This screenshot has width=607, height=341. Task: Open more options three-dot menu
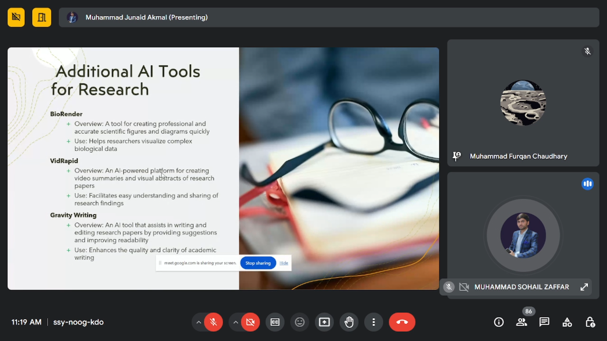(x=374, y=322)
